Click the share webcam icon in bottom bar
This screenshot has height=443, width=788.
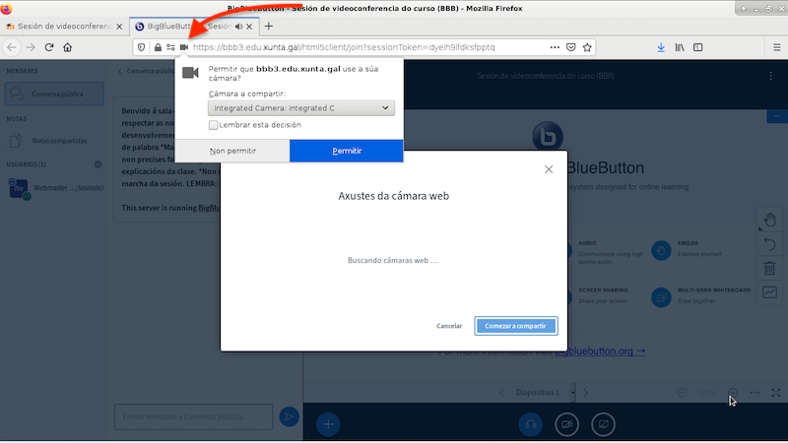point(567,424)
